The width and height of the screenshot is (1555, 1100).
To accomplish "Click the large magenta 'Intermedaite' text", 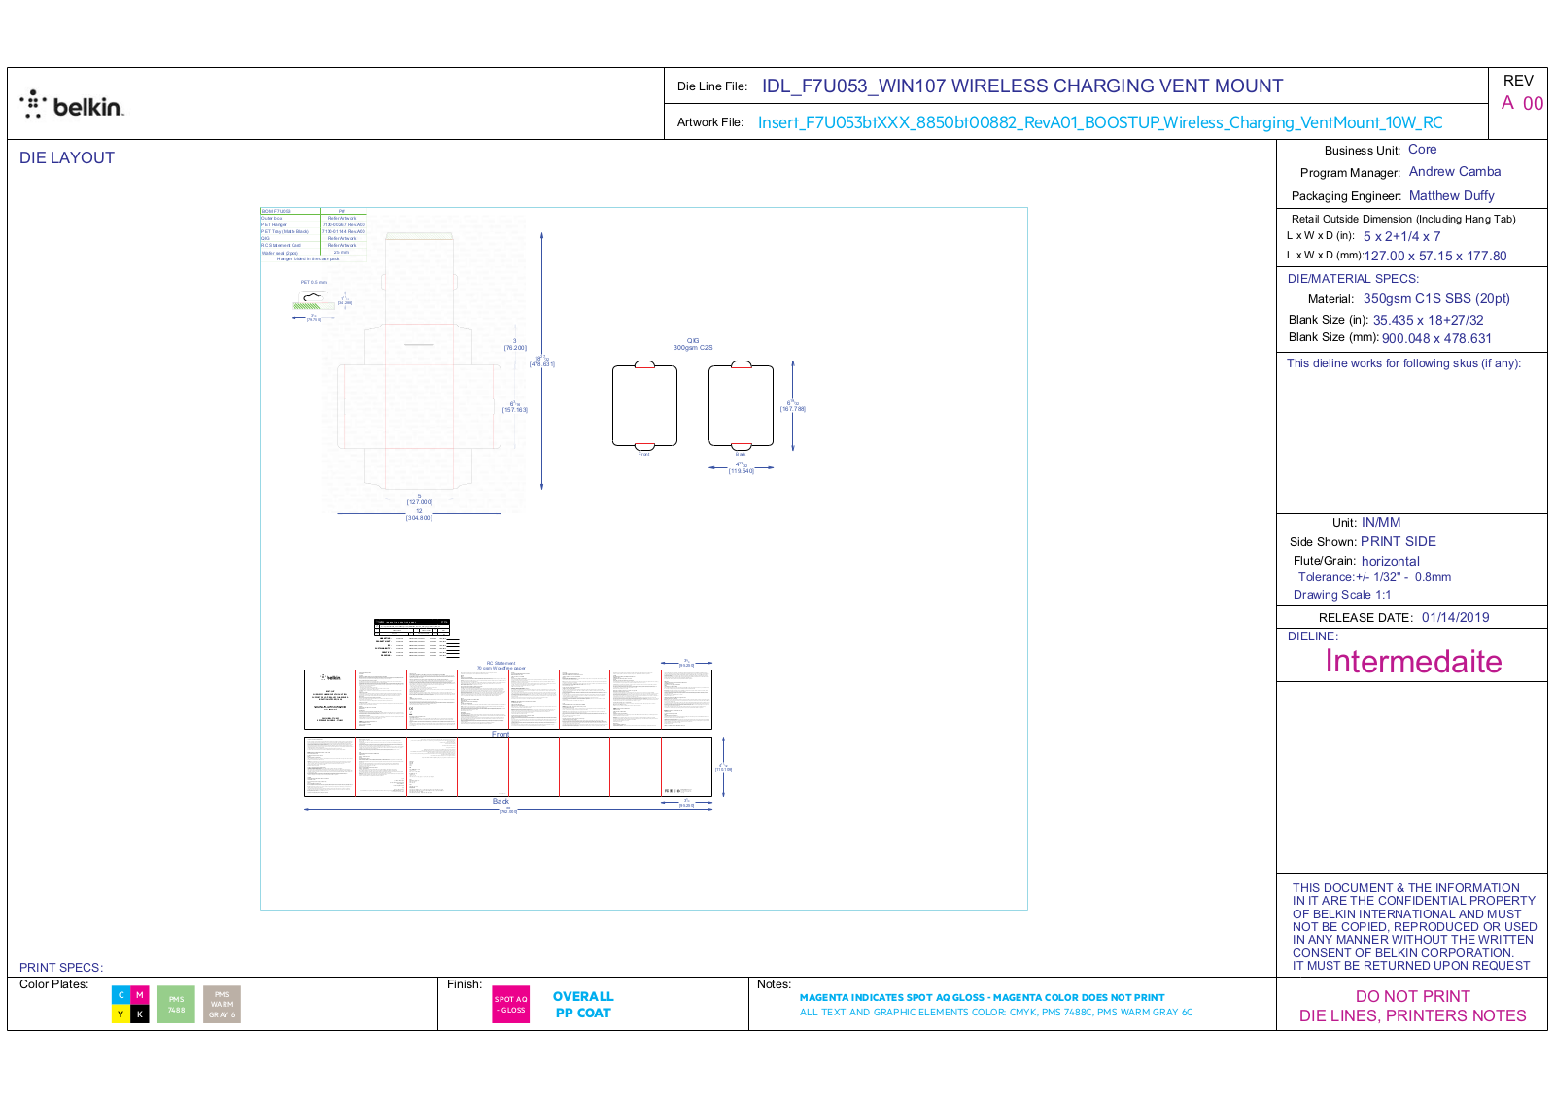I will pyautogui.click(x=1413, y=661).
